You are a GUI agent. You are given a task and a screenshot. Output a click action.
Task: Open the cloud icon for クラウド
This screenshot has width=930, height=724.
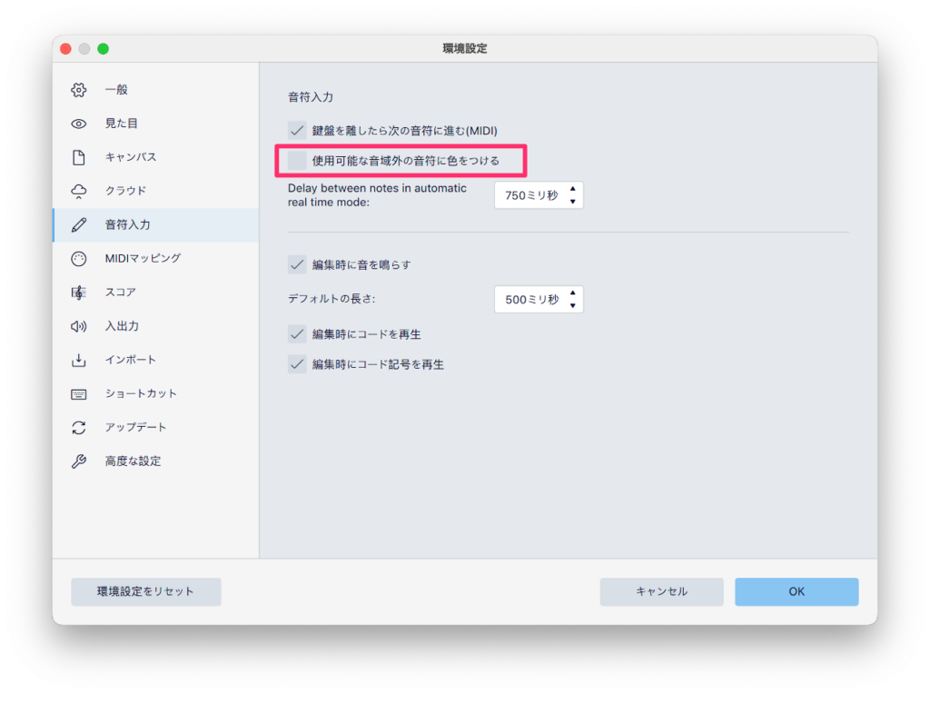[79, 191]
